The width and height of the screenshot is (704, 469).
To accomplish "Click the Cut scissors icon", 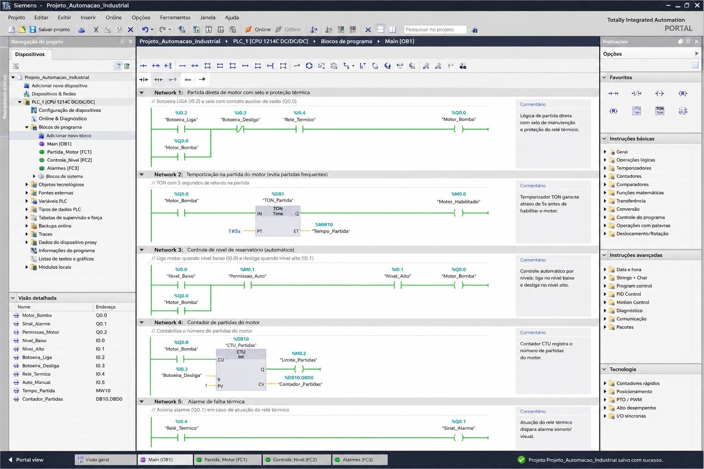I will pos(96,29).
